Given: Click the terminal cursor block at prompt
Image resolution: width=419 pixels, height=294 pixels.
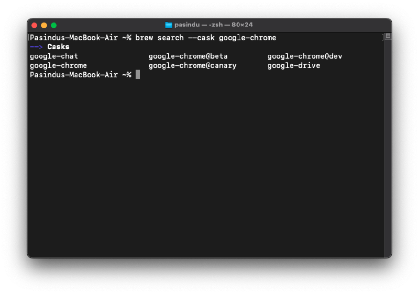Looking at the screenshot, I should pyautogui.click(x=138, y=75).
